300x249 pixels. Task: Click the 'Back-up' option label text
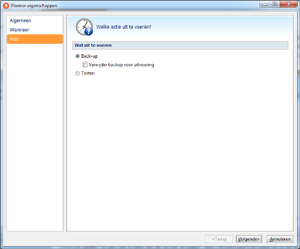[90, 56]
